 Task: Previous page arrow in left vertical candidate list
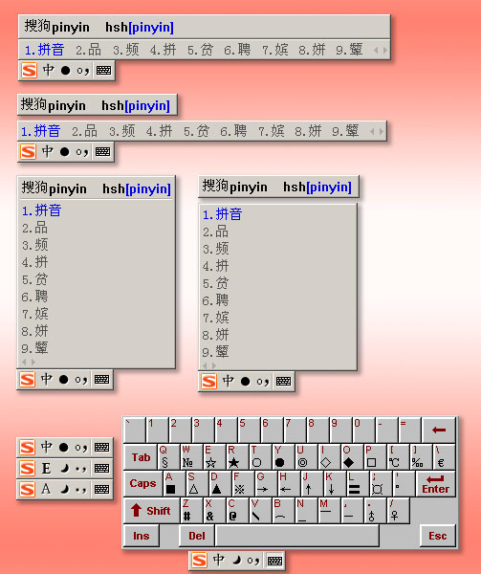click(24, 362)
